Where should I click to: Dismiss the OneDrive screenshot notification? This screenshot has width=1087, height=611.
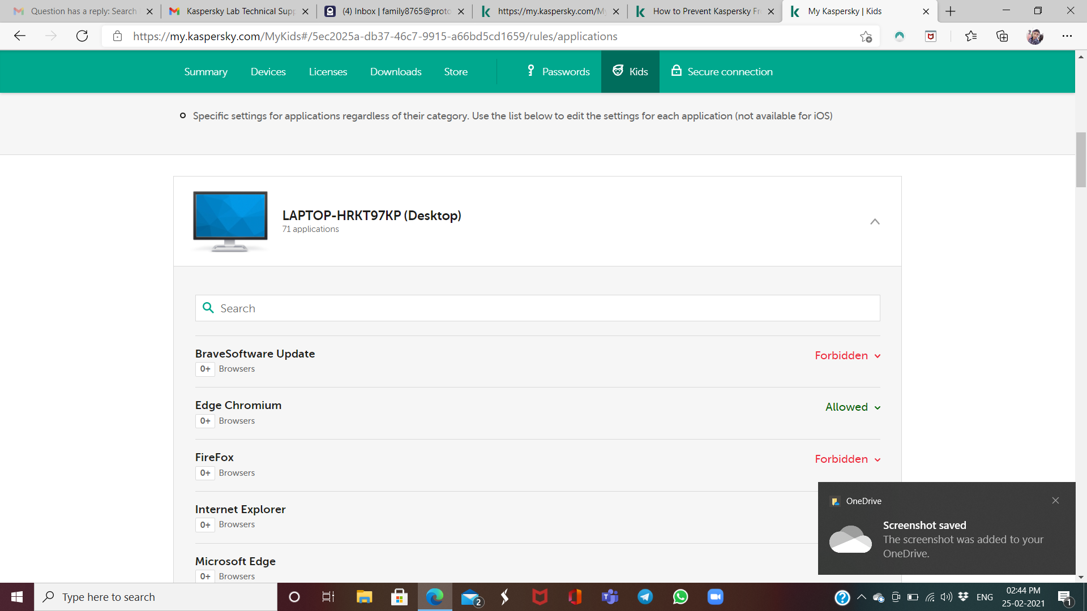tap(1055, 501)
